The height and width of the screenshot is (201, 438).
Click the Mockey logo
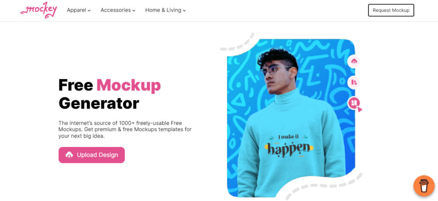(x=39, y=11)
